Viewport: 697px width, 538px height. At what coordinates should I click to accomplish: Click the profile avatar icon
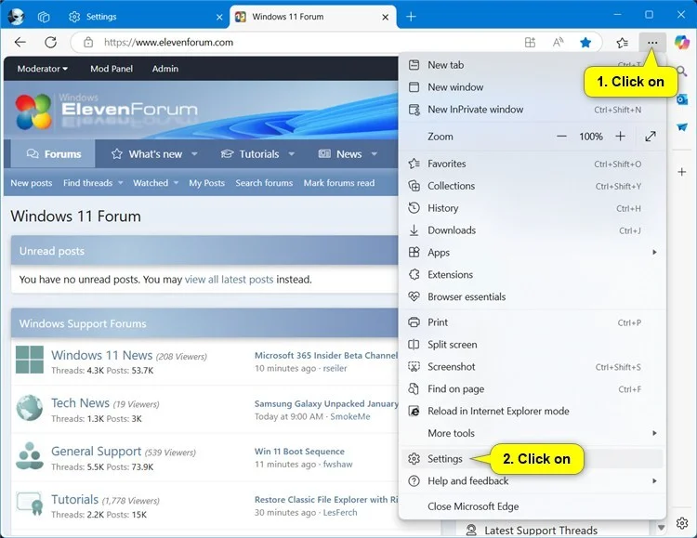pyautogui.click(x=17, y=17)
